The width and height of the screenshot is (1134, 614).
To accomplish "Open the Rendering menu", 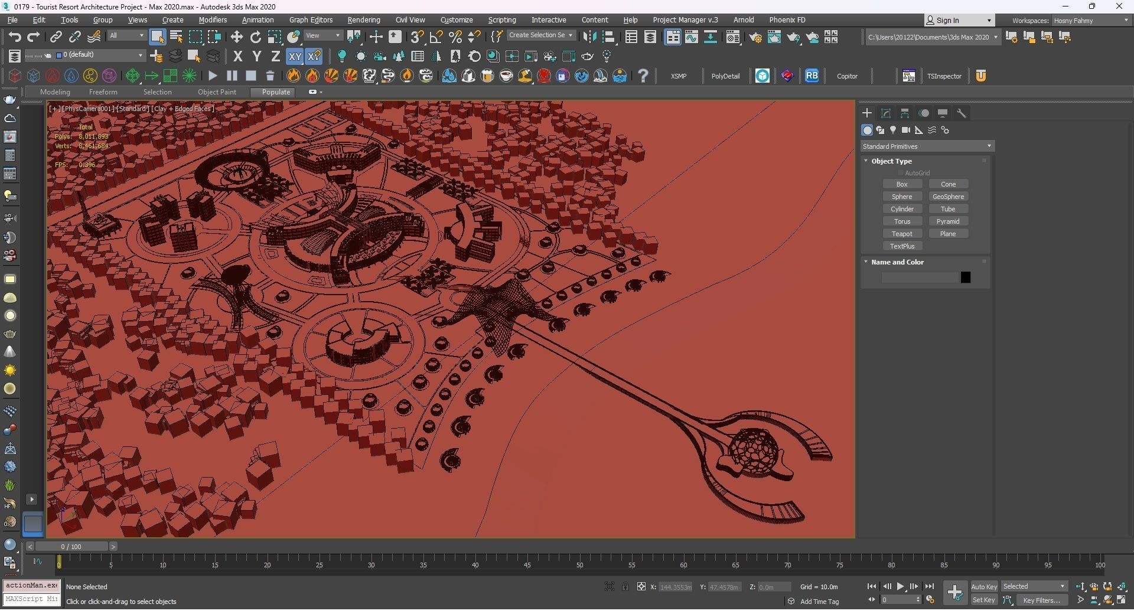I will point(363,20).
